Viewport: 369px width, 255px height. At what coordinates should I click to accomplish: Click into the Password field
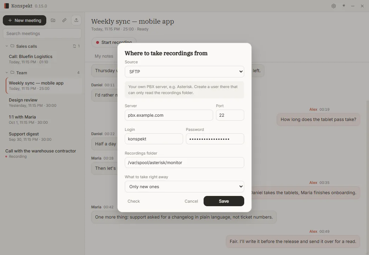215,139
